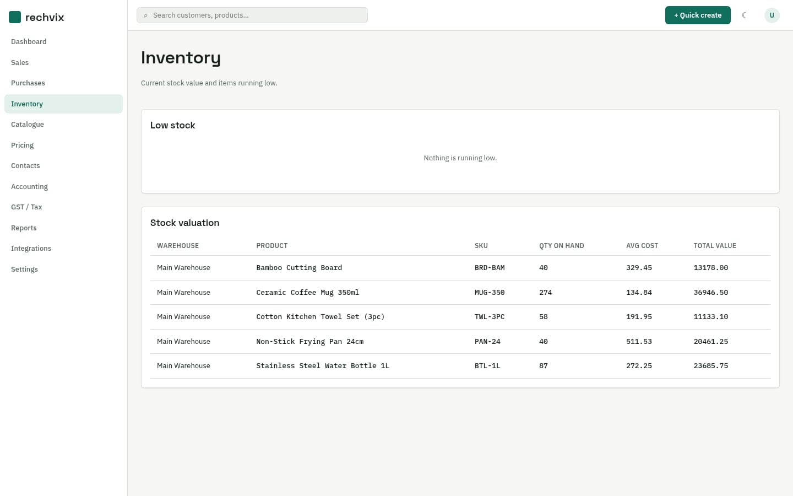The width and height of the screenshot is (793, 496).
Task: Open Settings from the sidebar
Action: coord(63,269)
